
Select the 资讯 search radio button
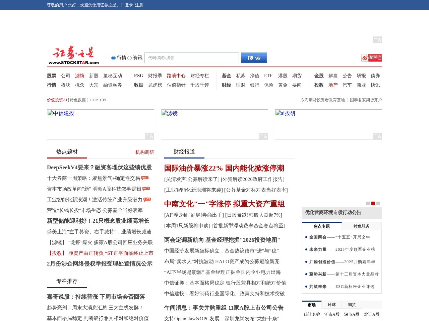(129, 58)
